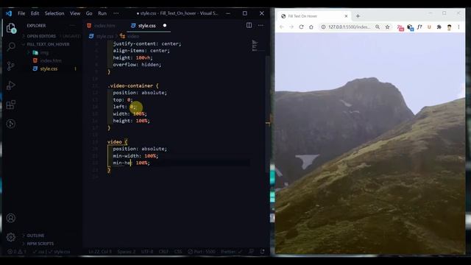Open index.html from the Explorer tree

[51, 60]
